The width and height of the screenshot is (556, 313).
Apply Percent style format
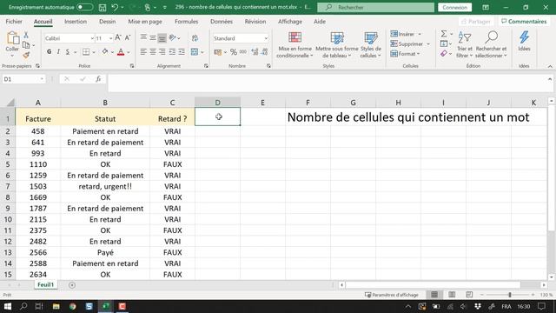click(234, 52)
